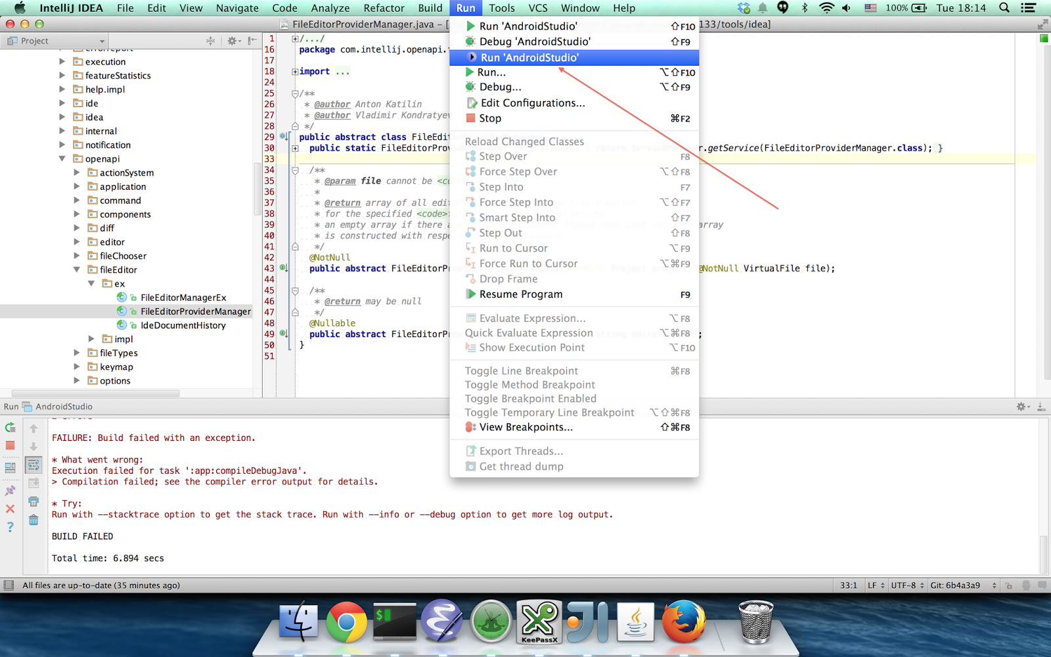
Task: Choose Get thread dump from the Run menu
Action: (x=520, y=466)
